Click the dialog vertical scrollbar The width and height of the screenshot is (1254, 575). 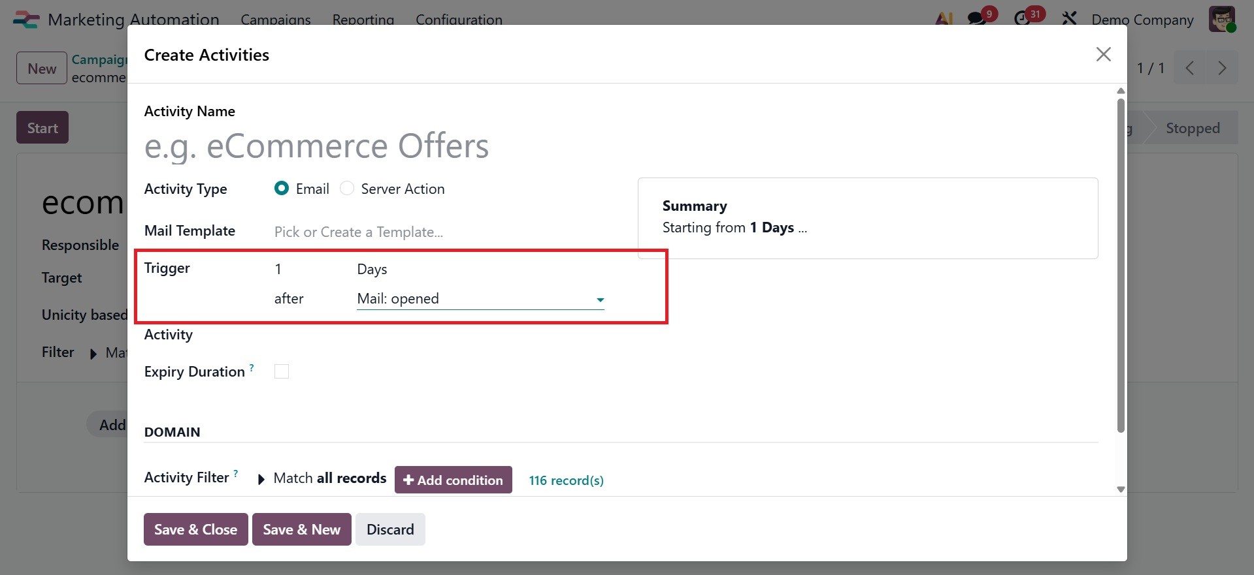point(1121,261)
